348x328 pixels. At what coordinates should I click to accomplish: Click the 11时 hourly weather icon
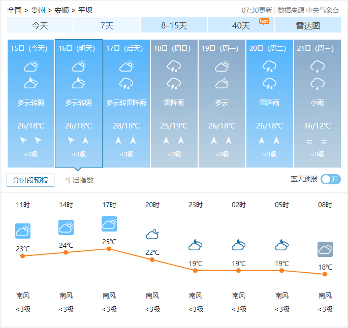pos(23,231)
